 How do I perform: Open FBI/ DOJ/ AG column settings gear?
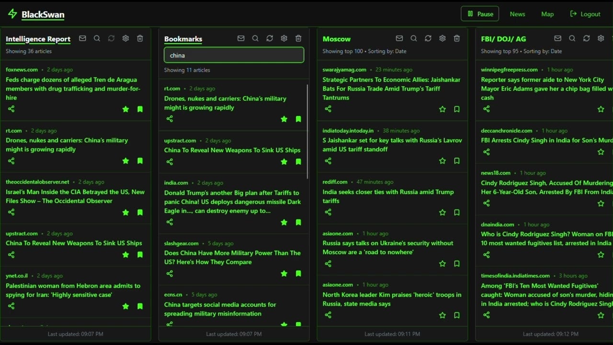tap(601, 38)
